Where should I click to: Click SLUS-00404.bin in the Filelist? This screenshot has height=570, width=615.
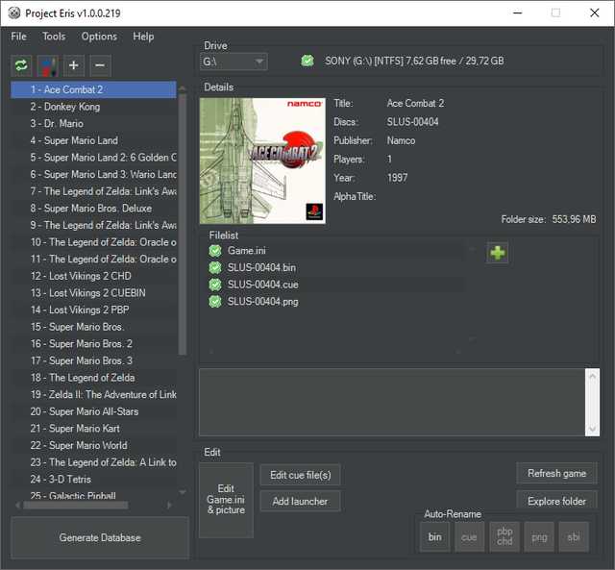coord(261,267)
